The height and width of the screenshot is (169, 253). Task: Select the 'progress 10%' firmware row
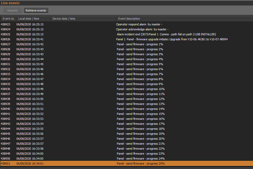click(x=126, y=89)
